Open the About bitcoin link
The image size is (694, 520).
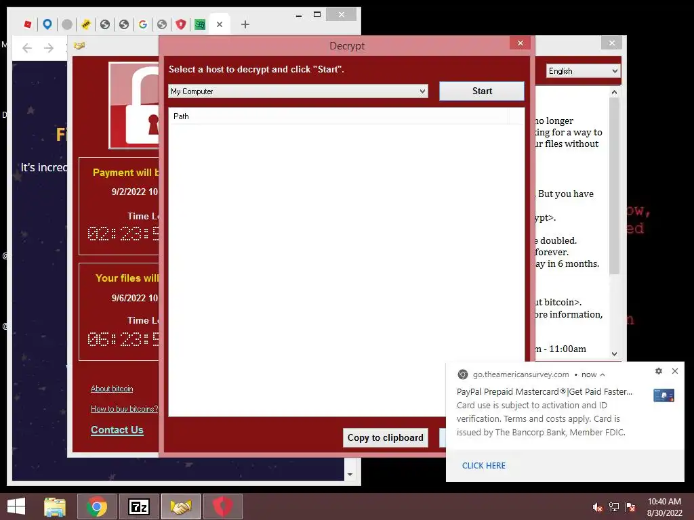click(112, 389)
